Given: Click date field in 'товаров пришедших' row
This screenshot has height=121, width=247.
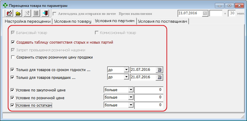Looking at the screenshot, I should point(143,77).
